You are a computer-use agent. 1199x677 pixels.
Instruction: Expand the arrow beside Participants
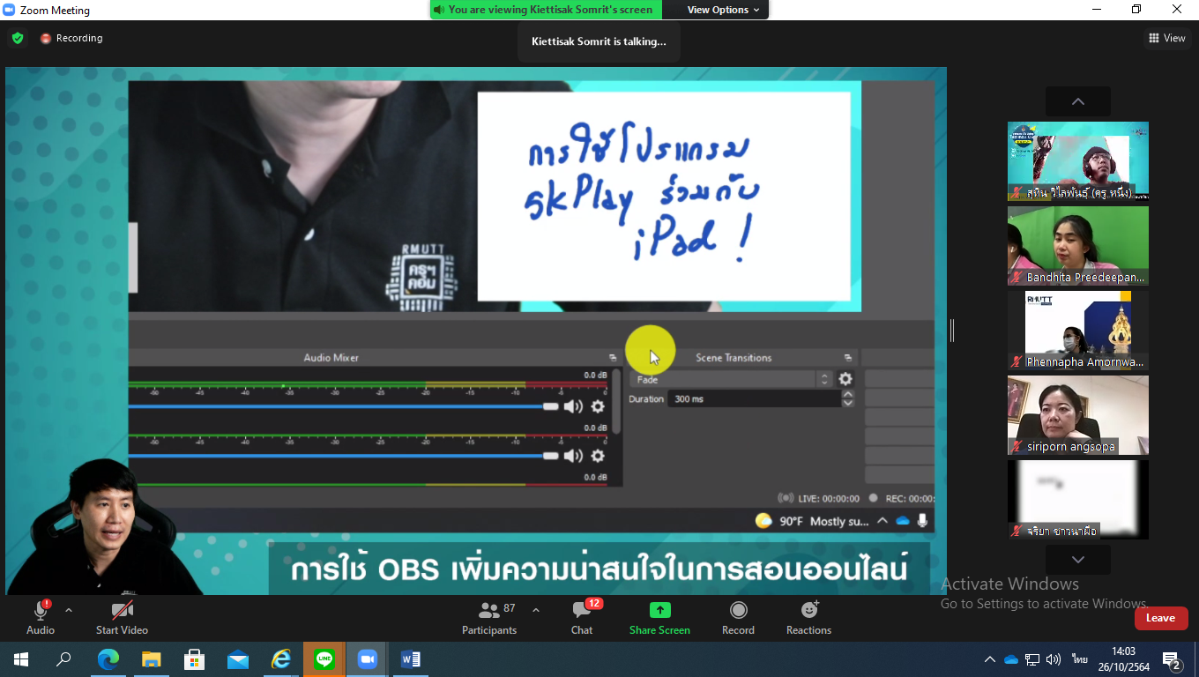(535, 610)
